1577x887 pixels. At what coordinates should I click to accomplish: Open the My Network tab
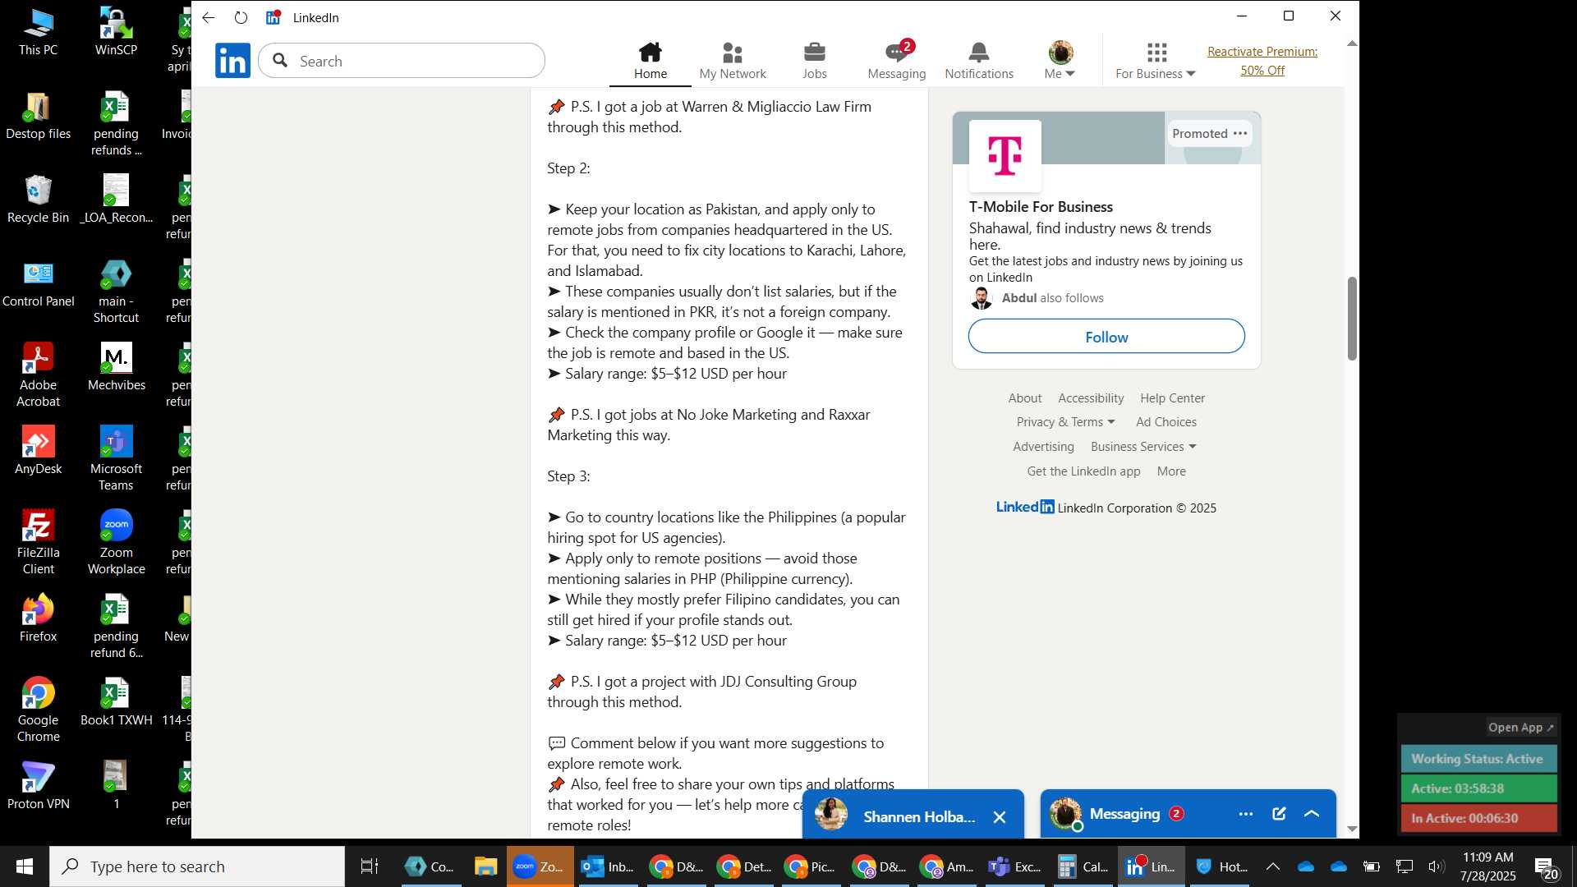click(733, 61)
